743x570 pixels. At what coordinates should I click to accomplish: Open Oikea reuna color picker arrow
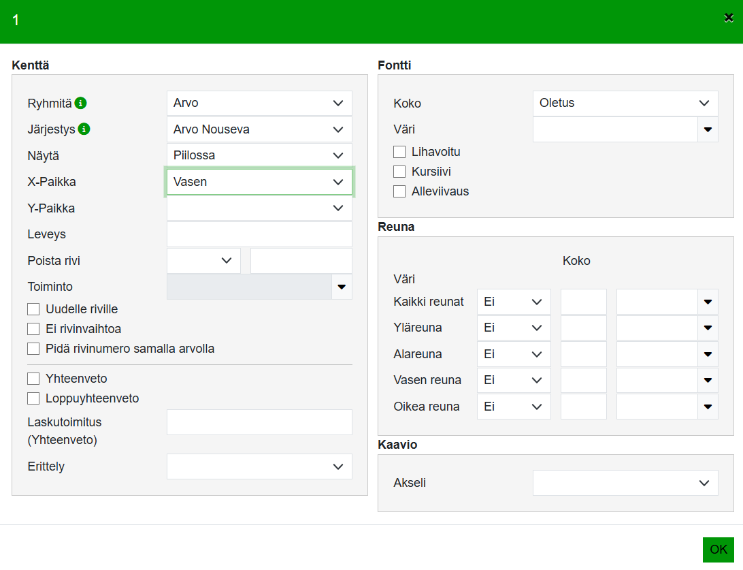708,407
